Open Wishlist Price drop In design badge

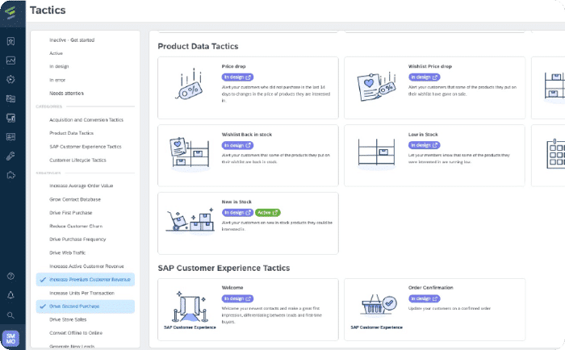click(424, 77)
